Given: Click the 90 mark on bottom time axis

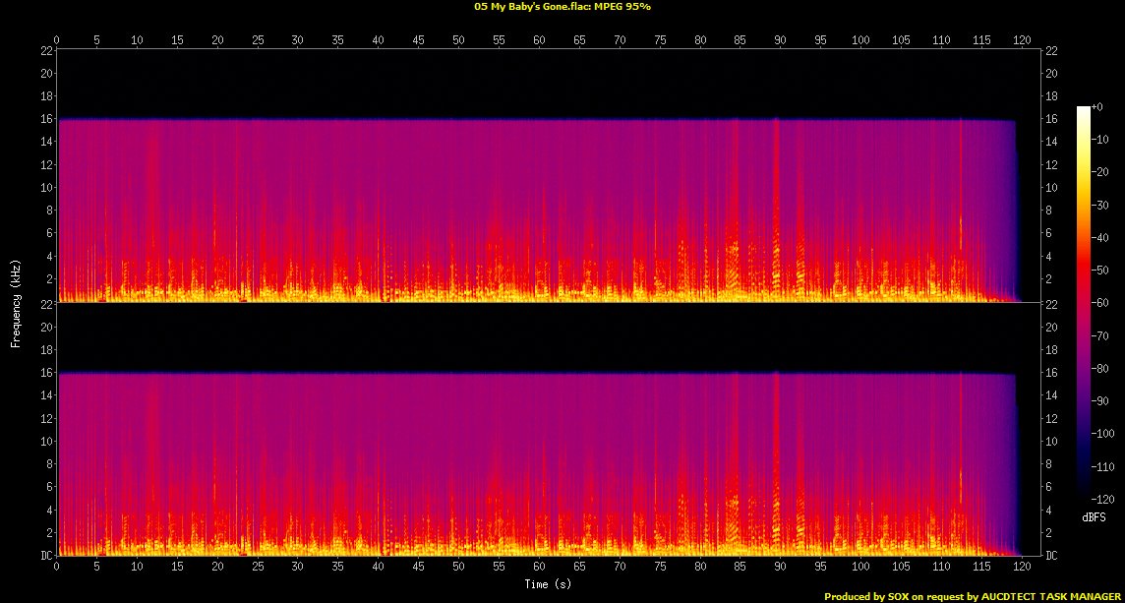Looking at the screenshot, I should point(780,568).
